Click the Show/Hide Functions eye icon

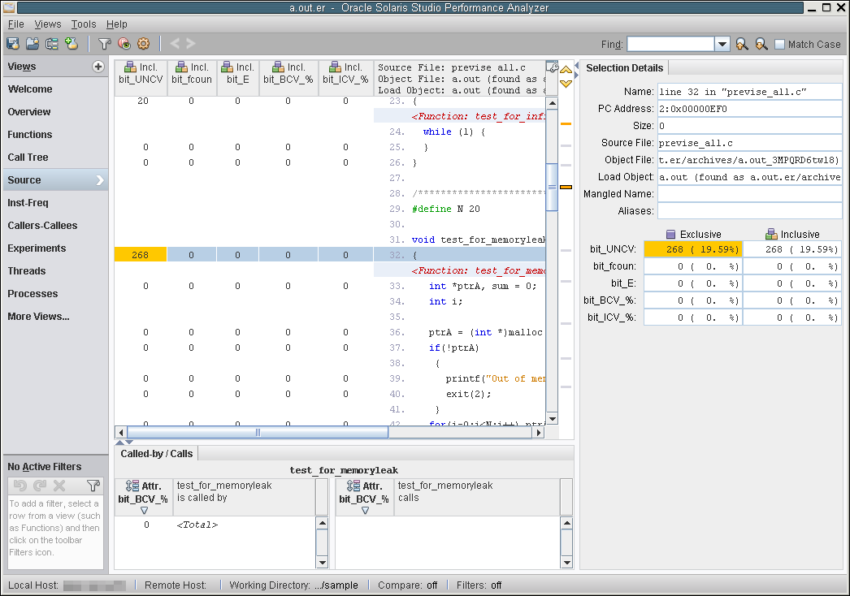tap(124, 44)
